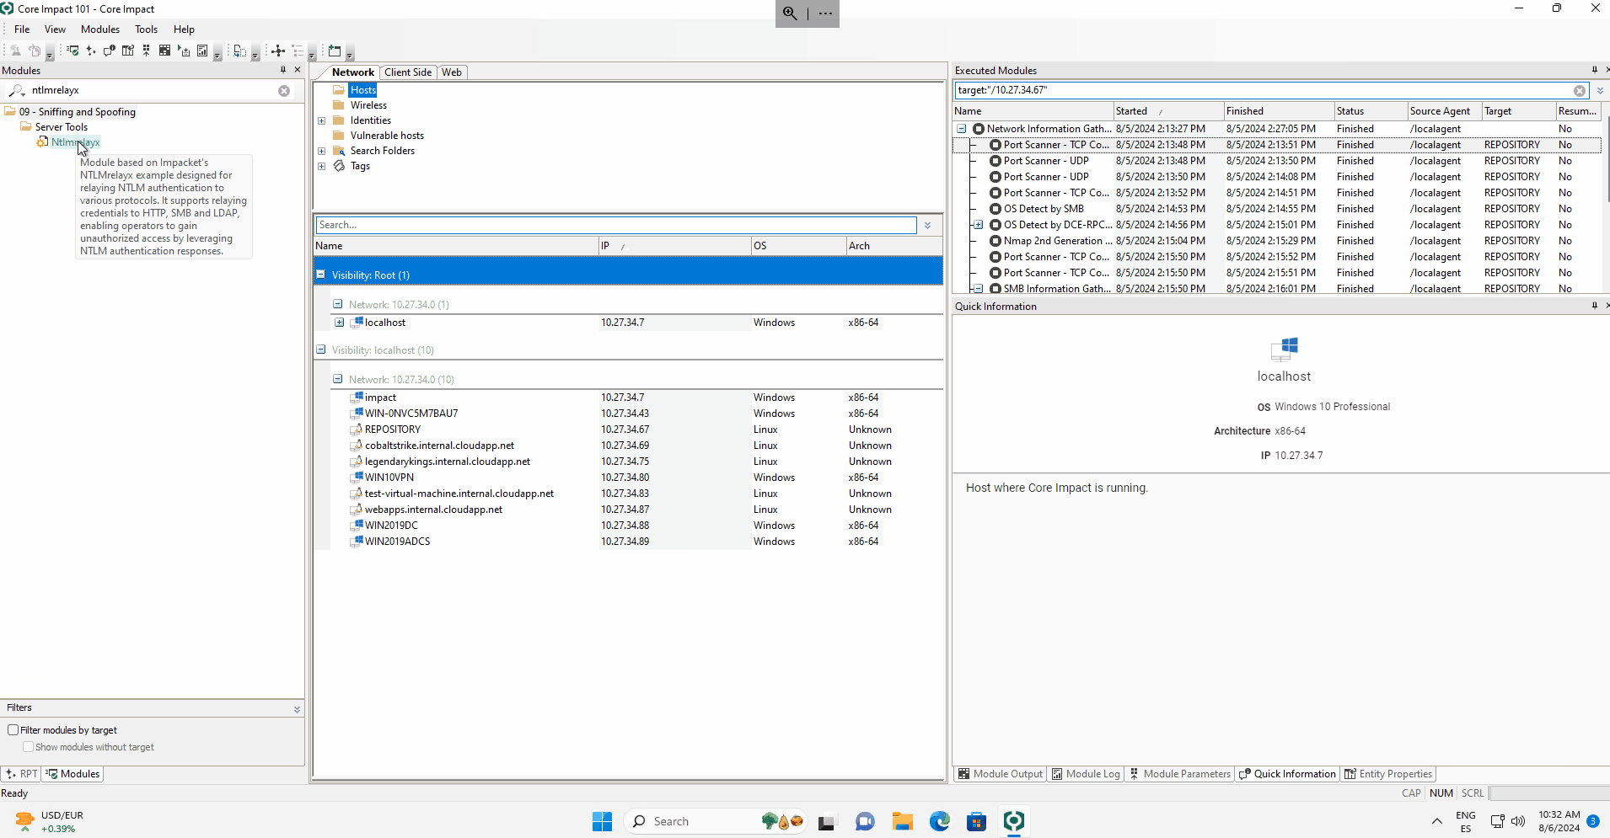Click the modules view toolbar icon with green check
Screen dimensions: 1610x838
(72, 51)
